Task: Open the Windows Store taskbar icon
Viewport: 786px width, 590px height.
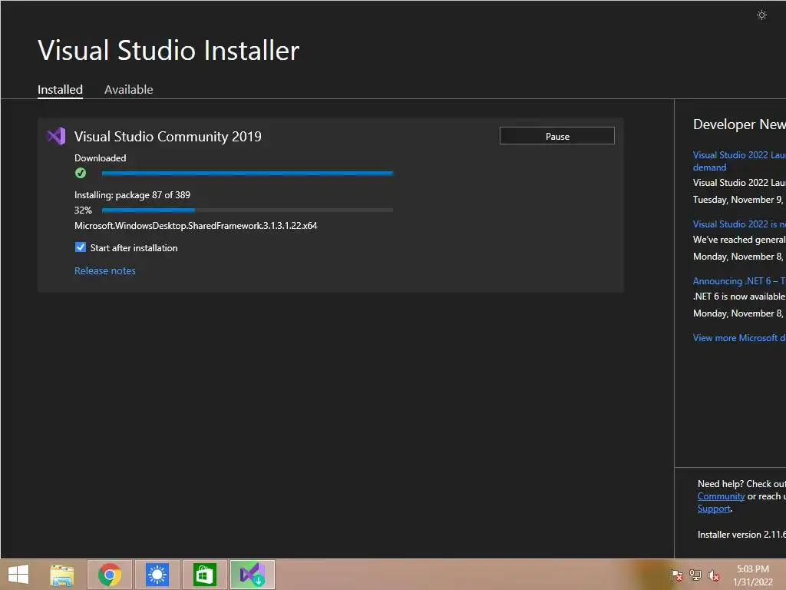Action: tap(204, 575)
